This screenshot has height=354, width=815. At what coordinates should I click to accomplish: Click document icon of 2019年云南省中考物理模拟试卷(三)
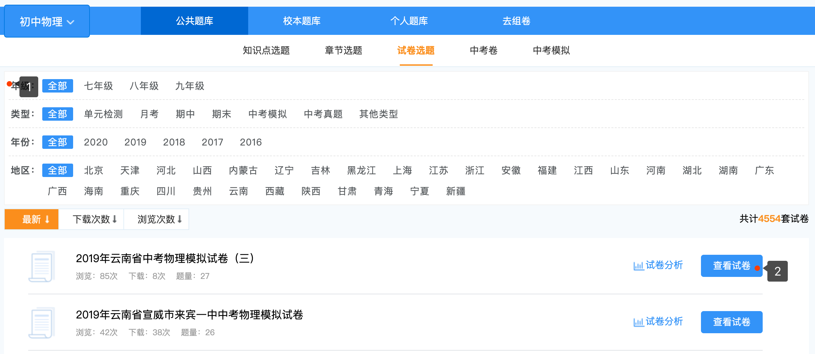coord(42,267)
